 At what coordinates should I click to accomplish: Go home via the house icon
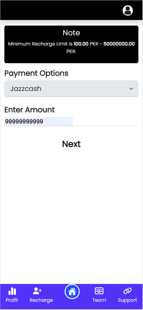[72, 291]
